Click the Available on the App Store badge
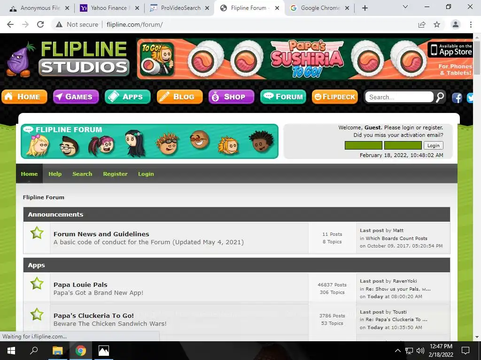This screenshot has width=481, height=360. point(450,50)
